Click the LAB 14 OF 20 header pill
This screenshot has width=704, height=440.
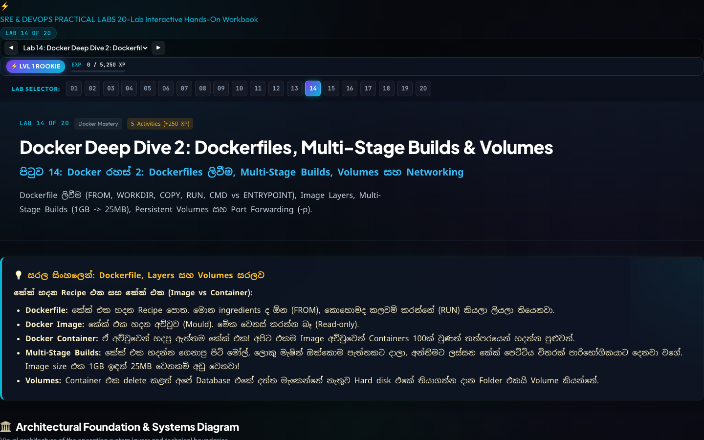tap(28, 33)
